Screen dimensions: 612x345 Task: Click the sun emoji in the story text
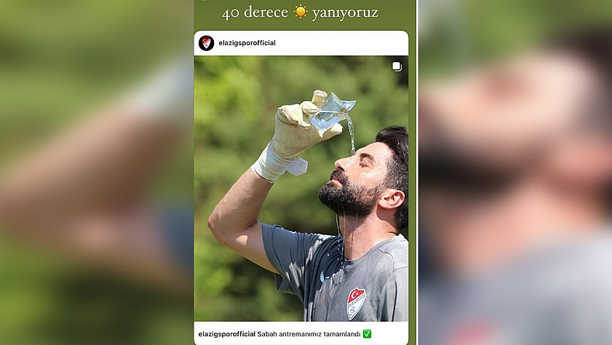[x=301, y=12]
